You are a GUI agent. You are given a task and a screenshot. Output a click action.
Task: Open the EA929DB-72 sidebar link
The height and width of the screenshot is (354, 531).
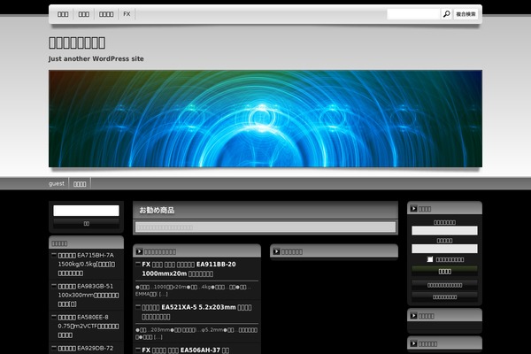(86, 348)
